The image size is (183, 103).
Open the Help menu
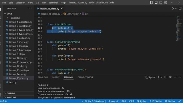click(63, 3)
